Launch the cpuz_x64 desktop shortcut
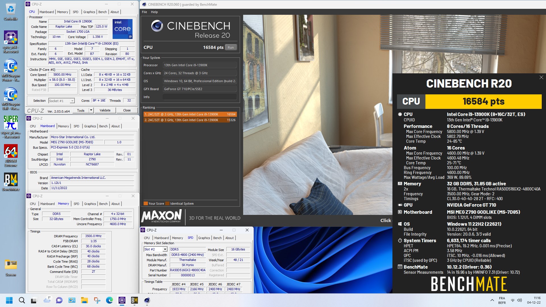The width and height of the screenshot is (546, 307). 11,42
